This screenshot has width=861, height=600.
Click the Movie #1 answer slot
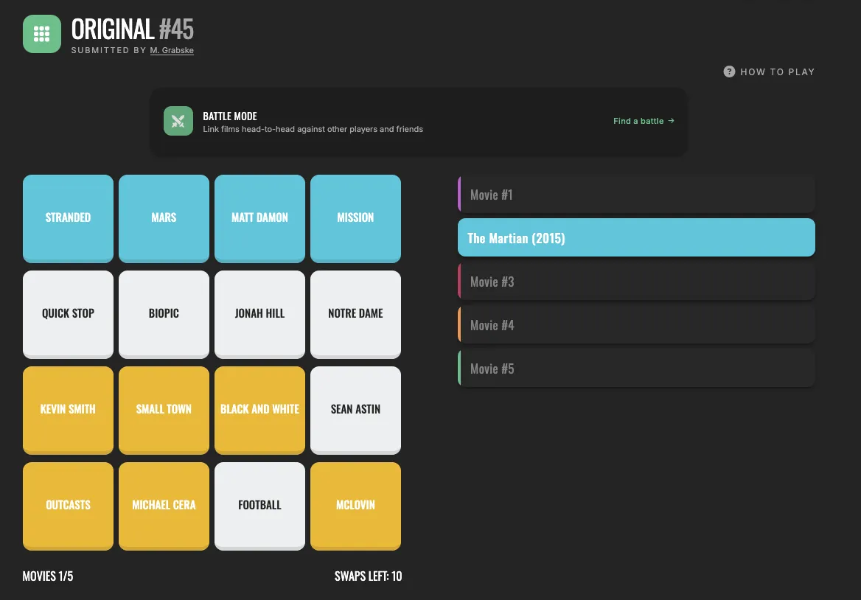[636, 195]
